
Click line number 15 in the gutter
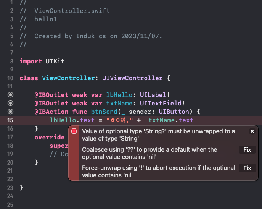point(10,120)
